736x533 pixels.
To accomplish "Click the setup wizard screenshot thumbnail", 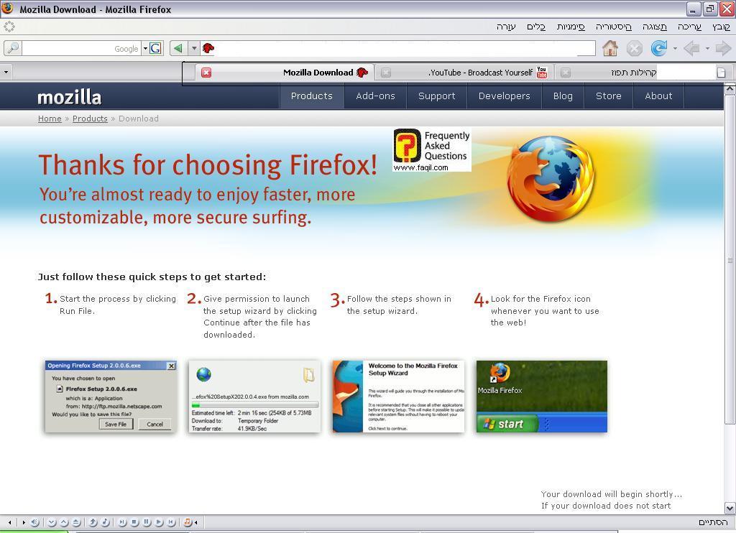I will click(x=398, y=397).
